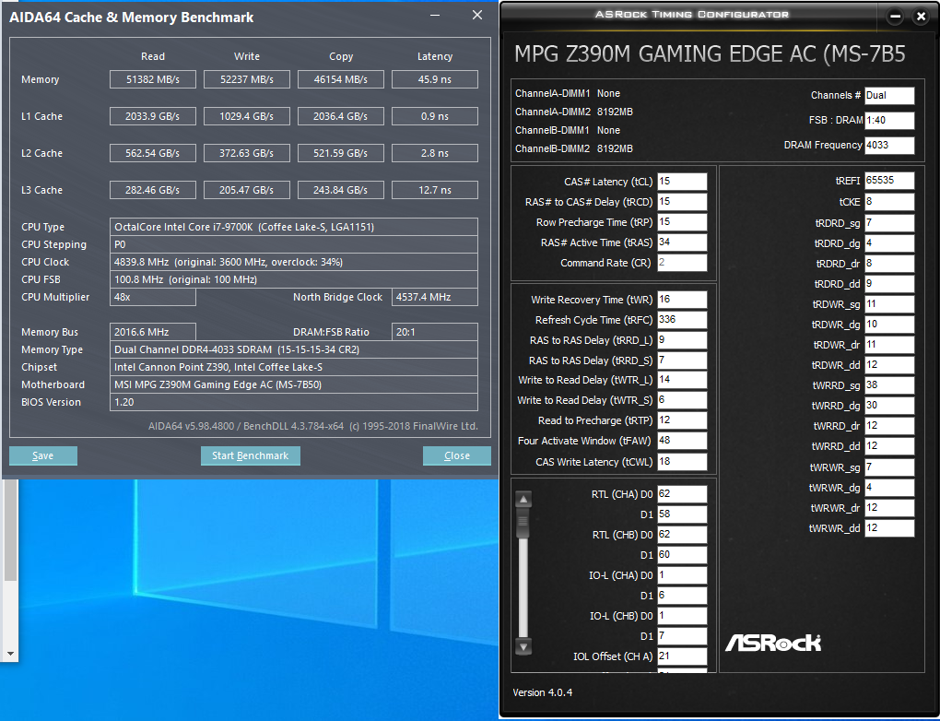Screen dimensions: 940x721
Task: Click the tWRWR_dd value field
Action: [x=889, y=528]
